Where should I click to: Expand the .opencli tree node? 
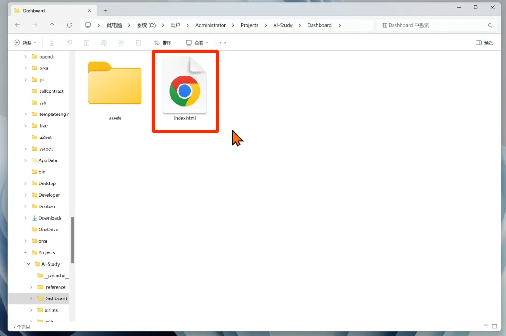coord(25,56)
